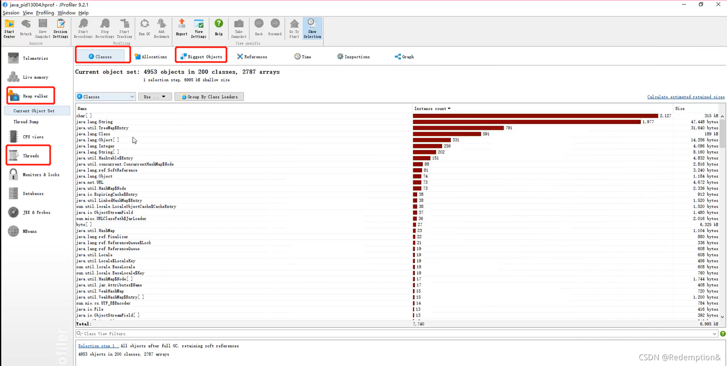This screenshot has height=366, width=727.
Task: Click the Save Snapshot icon
Action: [x=43, y=28]
